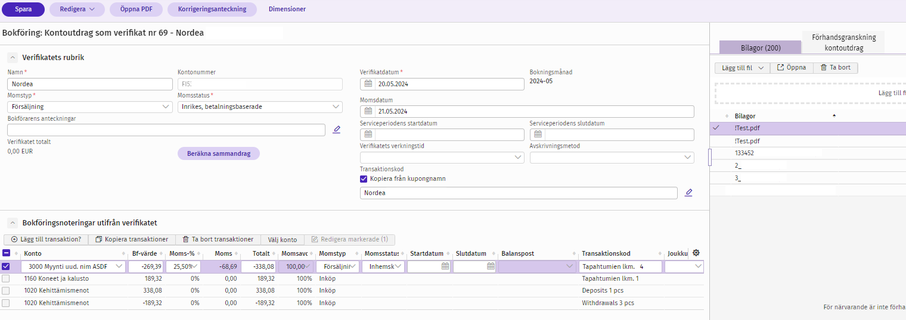Open Momstyp Försäljning cell dropdown in table

click(354, 266)
